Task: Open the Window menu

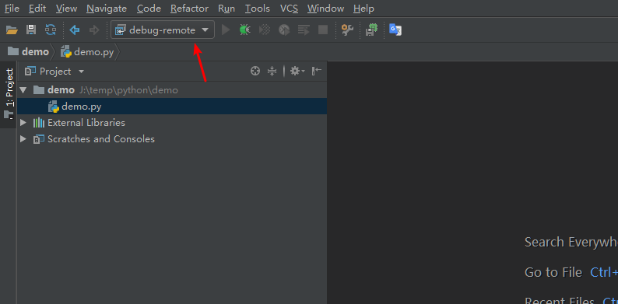Action: point(325,9)
